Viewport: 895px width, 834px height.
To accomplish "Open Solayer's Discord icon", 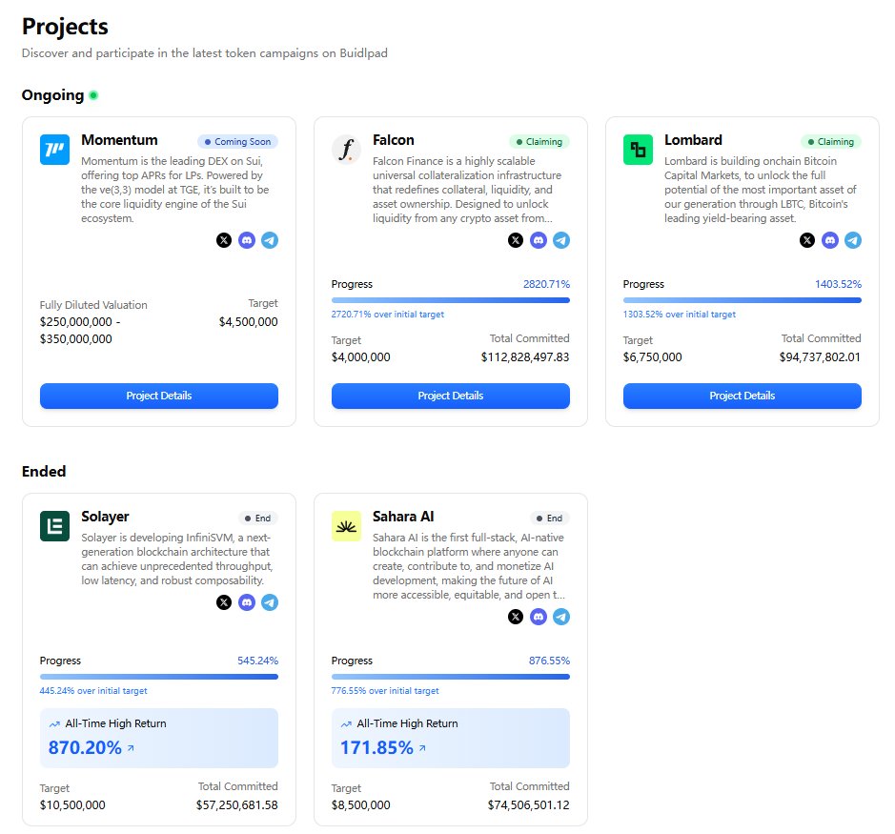I will tap(247, 602).
